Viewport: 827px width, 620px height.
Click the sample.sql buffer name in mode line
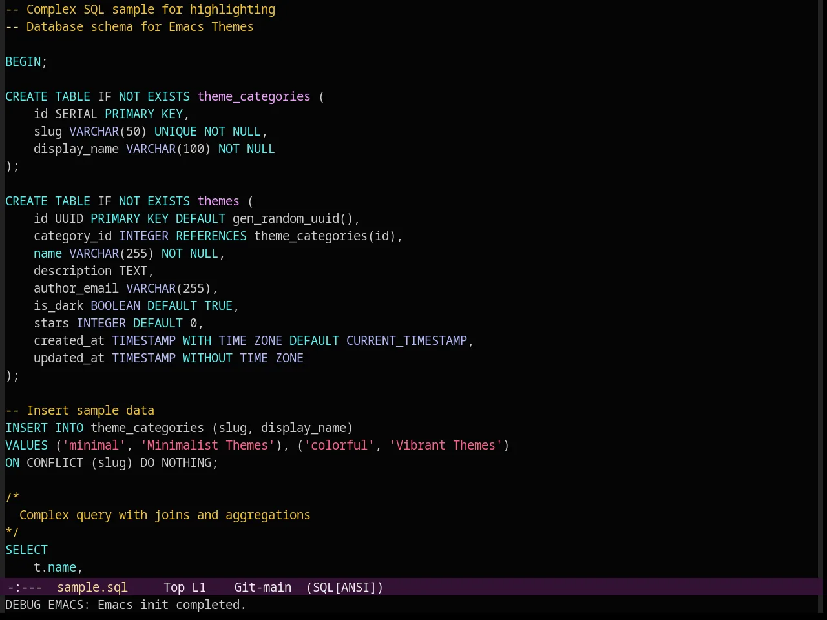92,587
